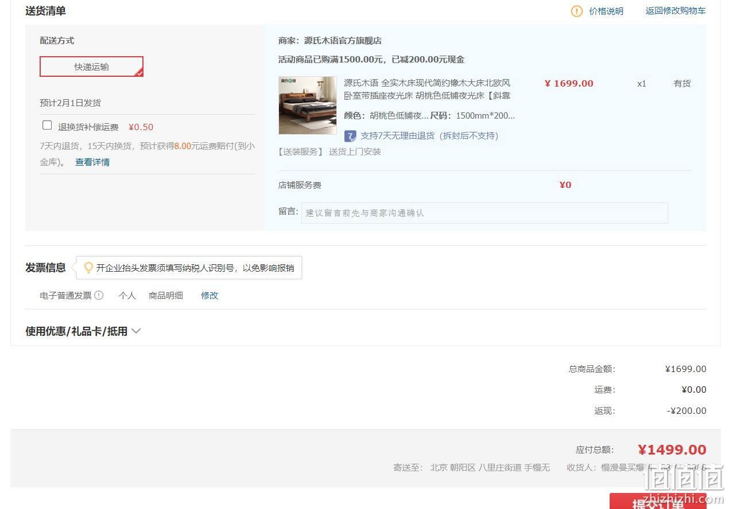Open the wooden bed product thumbnail
This screenshot has height=509, width=729.
pos(308,105)
